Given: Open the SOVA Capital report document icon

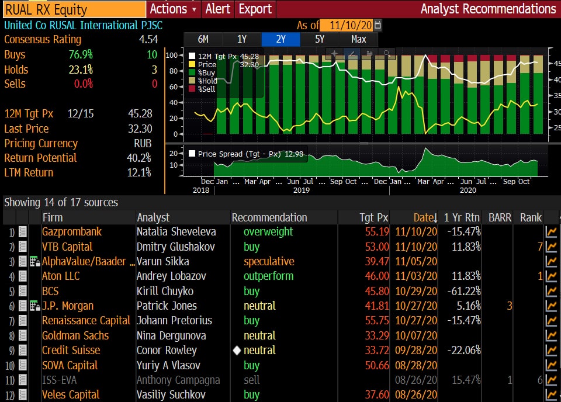Looking at the screenshot, I should tap(23, 365).
